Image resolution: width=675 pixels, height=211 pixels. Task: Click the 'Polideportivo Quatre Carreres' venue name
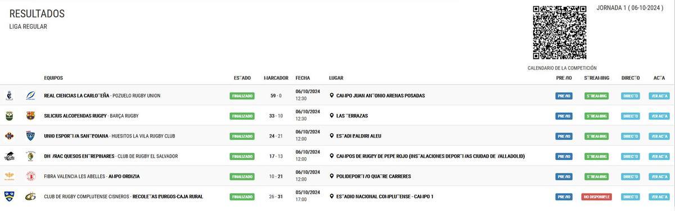tap(373, 176)
